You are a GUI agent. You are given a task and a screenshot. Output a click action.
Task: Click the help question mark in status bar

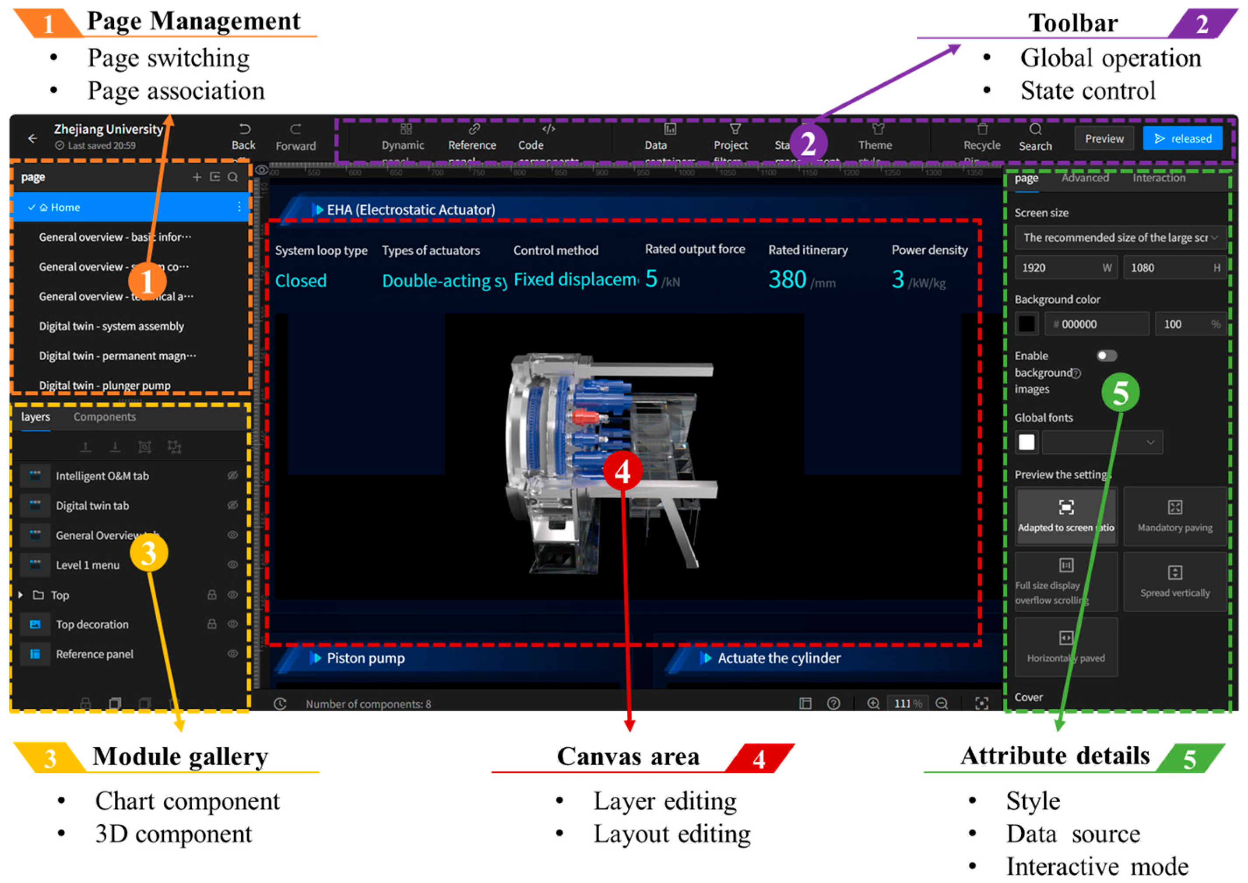pos(833,704)
